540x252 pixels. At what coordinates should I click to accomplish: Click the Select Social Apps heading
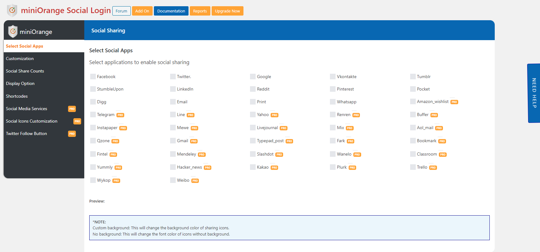click(x=111, y=50)
